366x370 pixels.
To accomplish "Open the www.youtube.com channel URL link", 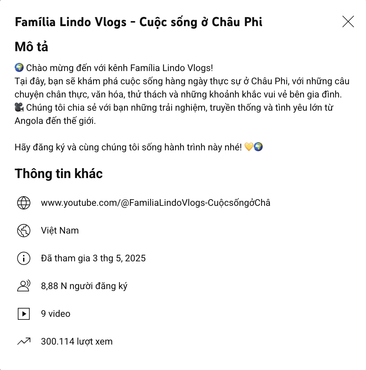I will pos(156,203).
